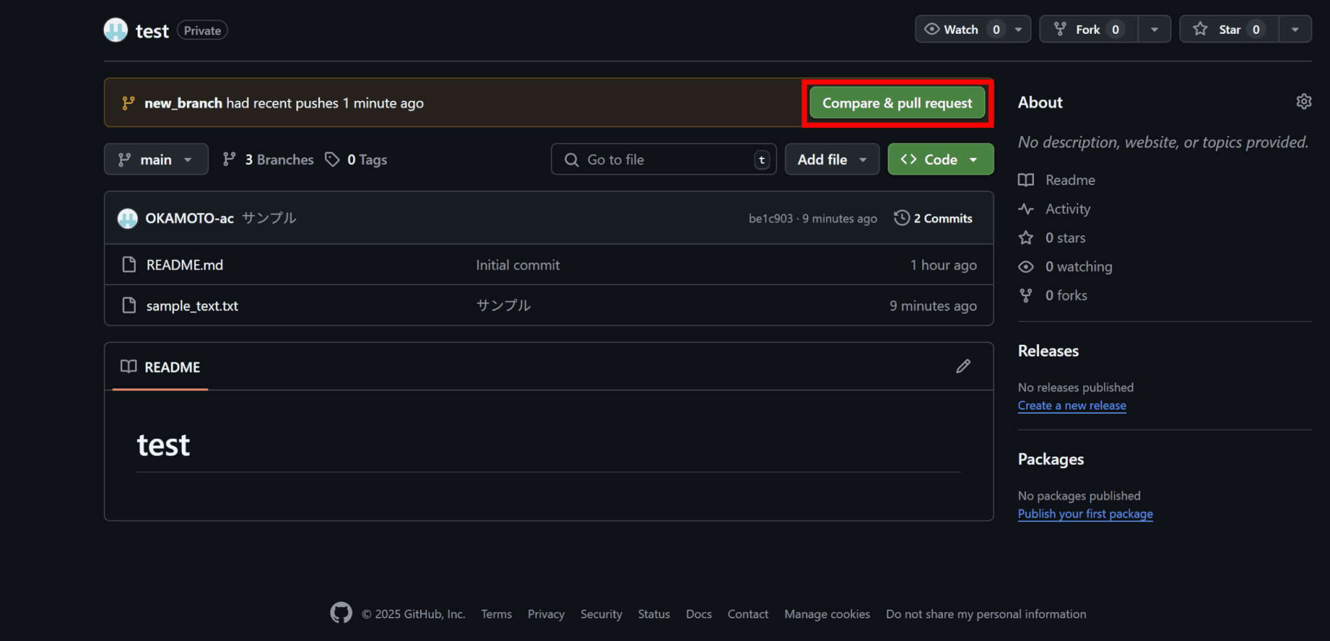Click the sample_text.txt file icon
The height and width of the screenshot is (641, 1330).
pos(129,305)
